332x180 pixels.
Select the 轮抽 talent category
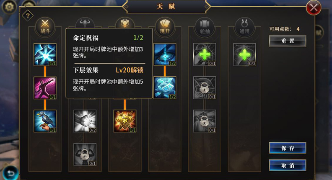[x=205, y=27]
